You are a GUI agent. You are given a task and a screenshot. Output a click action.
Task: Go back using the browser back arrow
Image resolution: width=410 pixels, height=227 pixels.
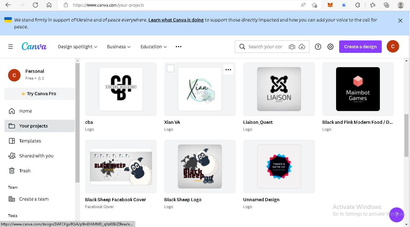8,5
